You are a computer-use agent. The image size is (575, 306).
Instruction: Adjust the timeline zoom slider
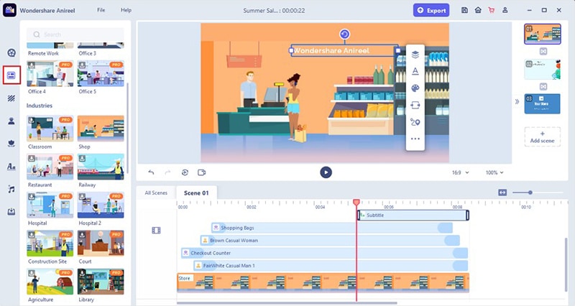point(530,193)
